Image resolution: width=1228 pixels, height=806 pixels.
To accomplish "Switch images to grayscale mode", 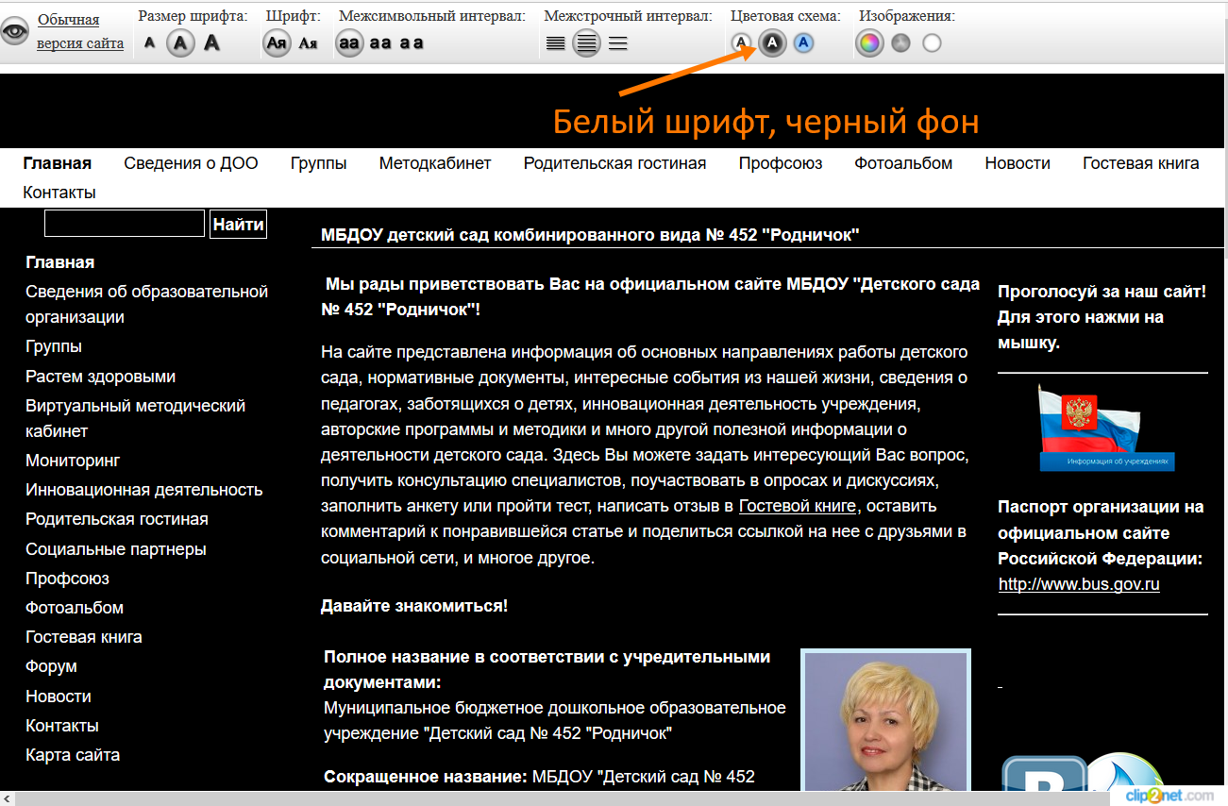I will coord(900,42).
